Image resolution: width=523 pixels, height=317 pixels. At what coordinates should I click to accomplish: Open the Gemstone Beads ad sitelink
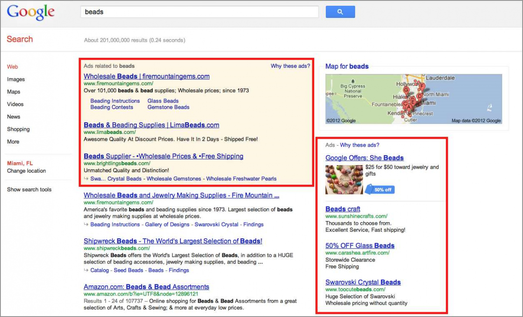(x=168, y=107)
